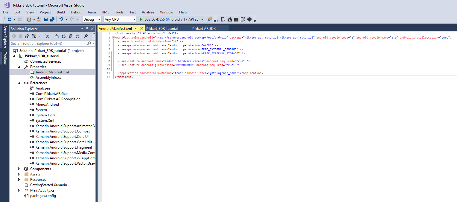
Task: Open the File menu
Action: pos(6,12)
